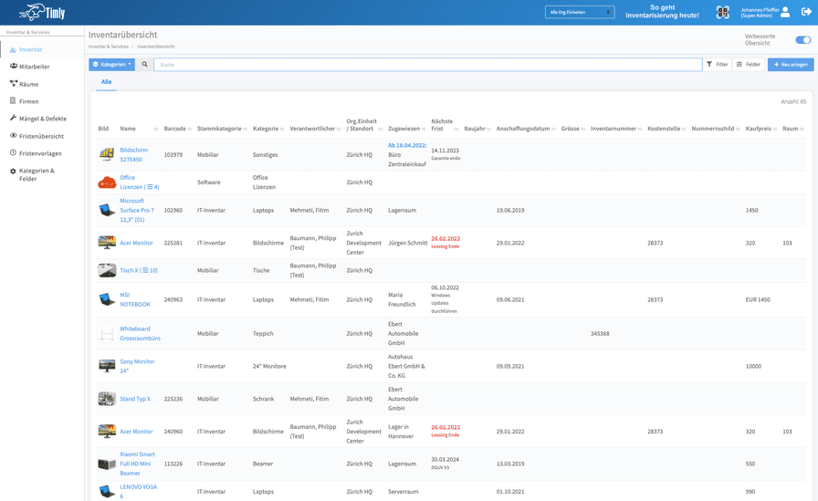Click the Timly logo
Image resolution: width=818 pixels, height=501 pixels.
click(x=42, y=13)
